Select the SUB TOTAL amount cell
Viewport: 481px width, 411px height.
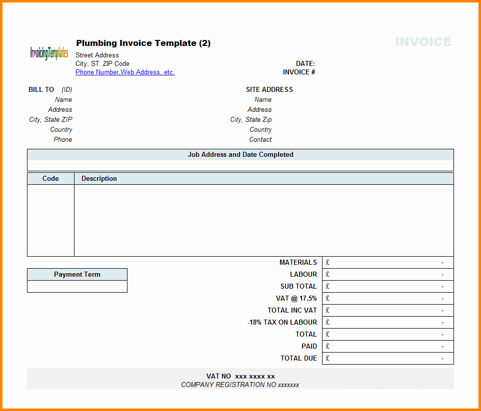[x=387, y=287]
